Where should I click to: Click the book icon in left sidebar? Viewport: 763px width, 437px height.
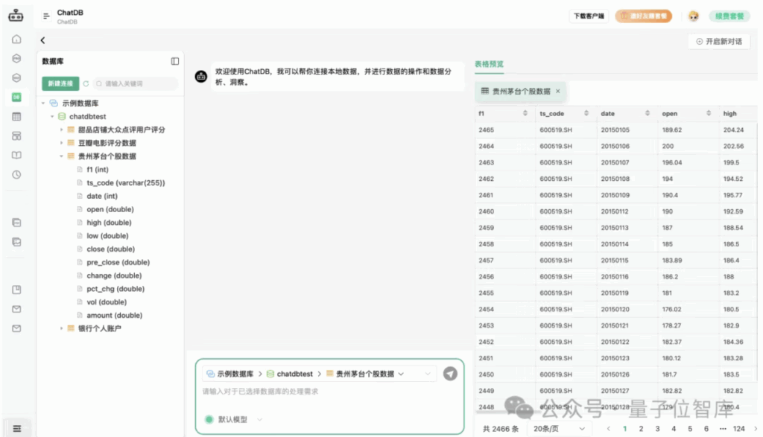[16, 156]
